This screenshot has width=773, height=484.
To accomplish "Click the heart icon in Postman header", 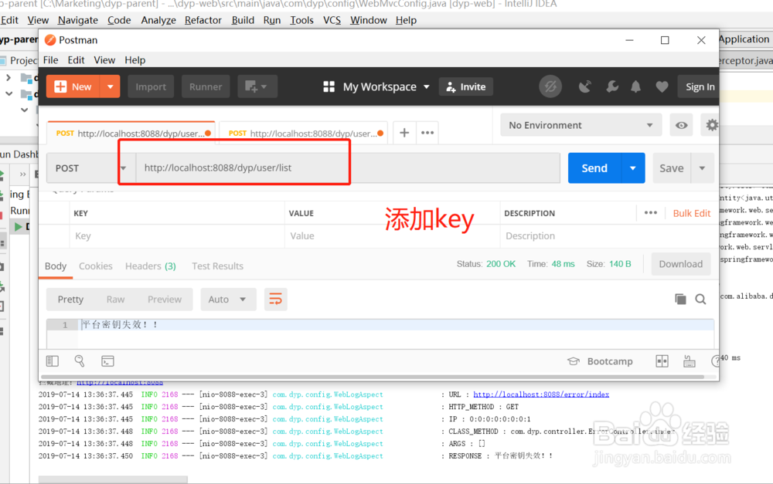I will tap(662, 86).
